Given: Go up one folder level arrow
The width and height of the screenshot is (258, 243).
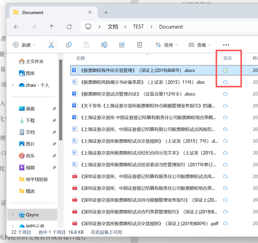Looking at the screenshot, I should [x=52, y=27].
